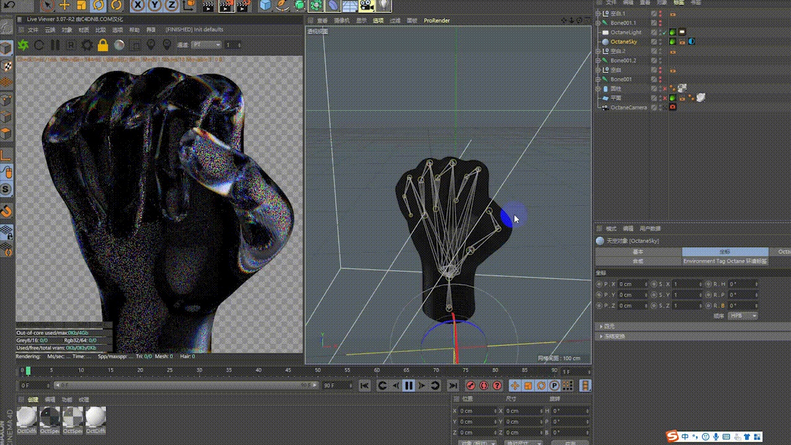Select the Scale tool in top toolbar
The width and height of the screenshot is (791, 445).
point(82,6)
